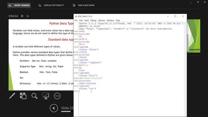This screenshot has width=208, height=117.
Task: Click the output <class 'str'>
Action: (88, 88)
